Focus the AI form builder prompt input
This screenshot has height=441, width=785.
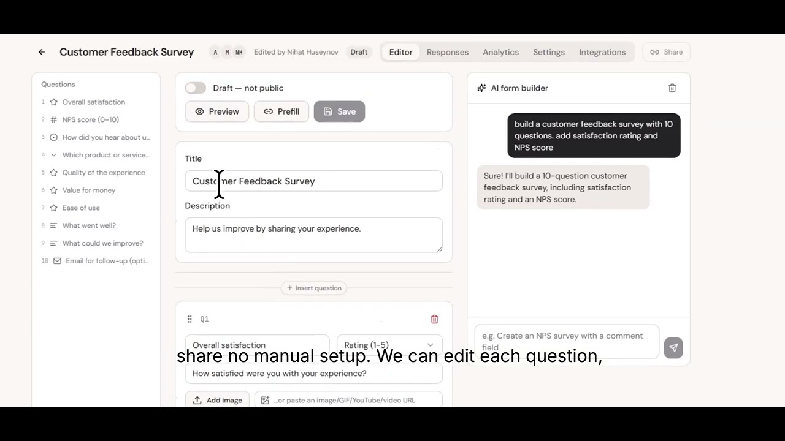[x=567, y=342]
